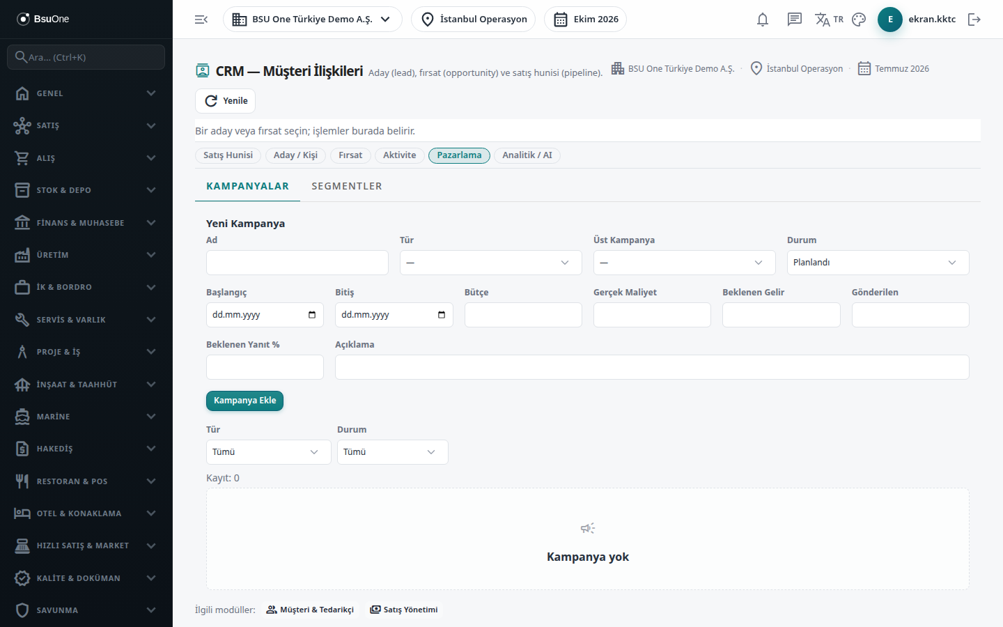Open the İstanbul Operasyon location selector

pos(474,20)
